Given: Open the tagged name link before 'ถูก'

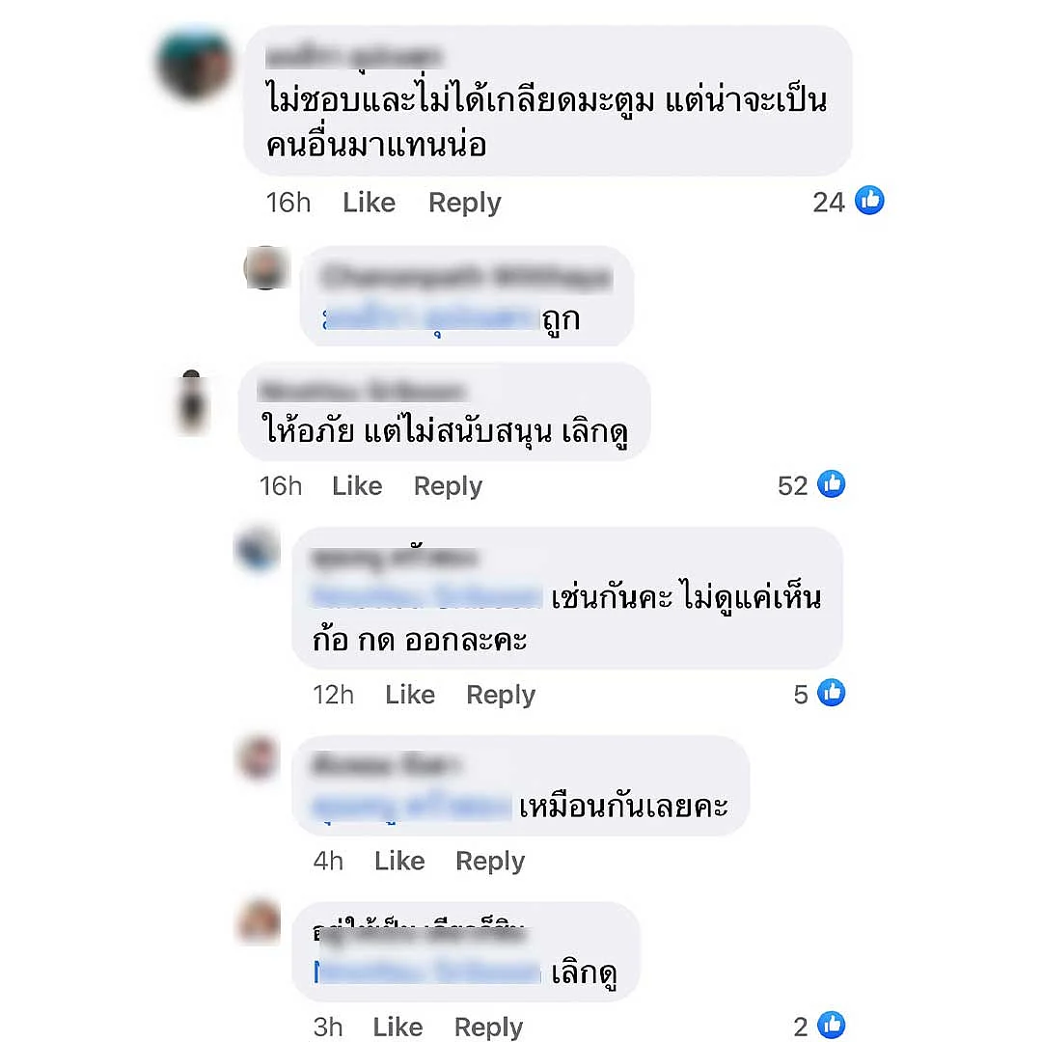Looking at the screenshot, I should (430, 319).
